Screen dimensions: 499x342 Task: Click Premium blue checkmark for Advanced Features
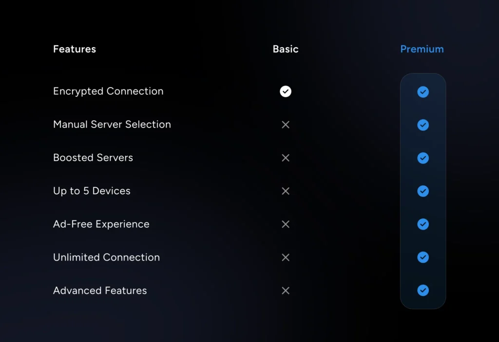pyautogui.click(x=423, y=290)
